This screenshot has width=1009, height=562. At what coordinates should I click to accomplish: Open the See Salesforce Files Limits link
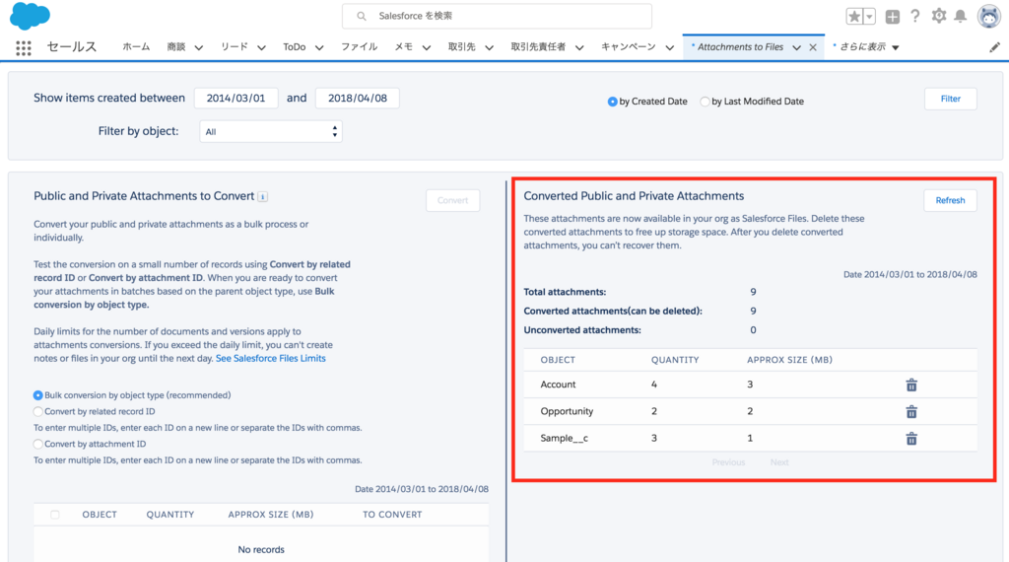pos(270,359)
